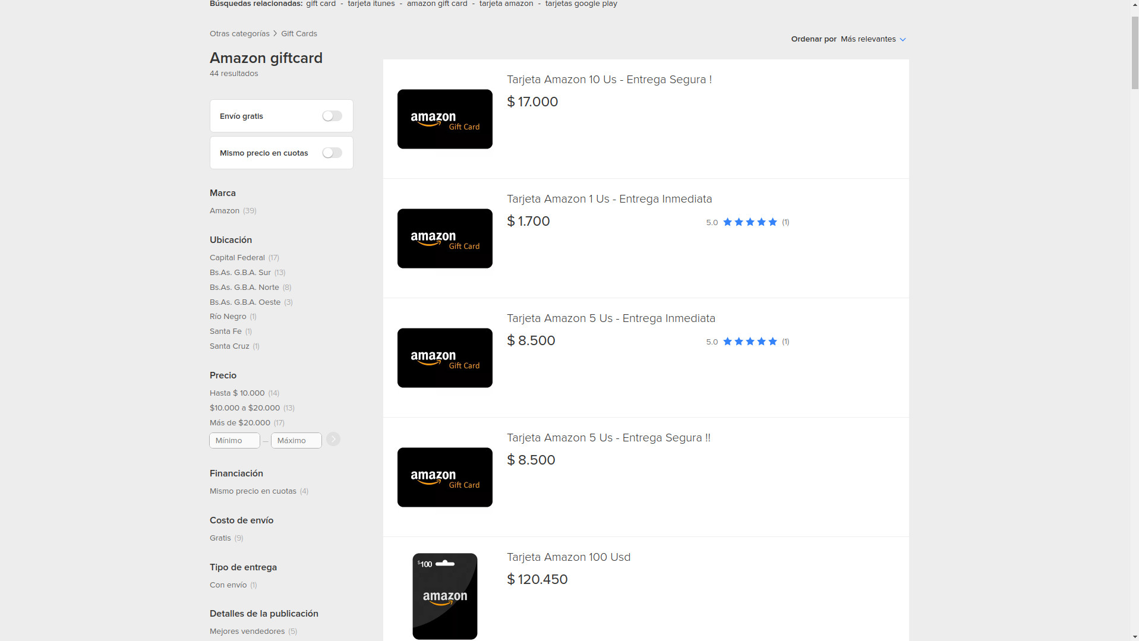Filter by Gratis shipping cost
The height and width of the screenshot is (641, 1139).
pos(220,538)
